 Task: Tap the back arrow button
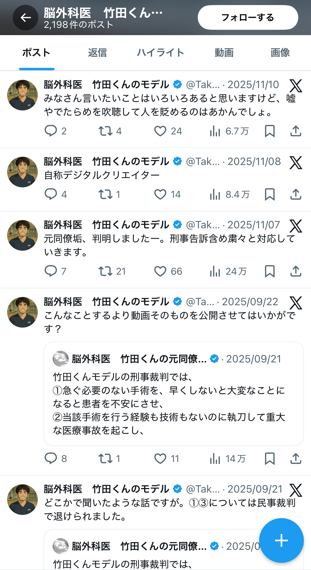point(26,18)
